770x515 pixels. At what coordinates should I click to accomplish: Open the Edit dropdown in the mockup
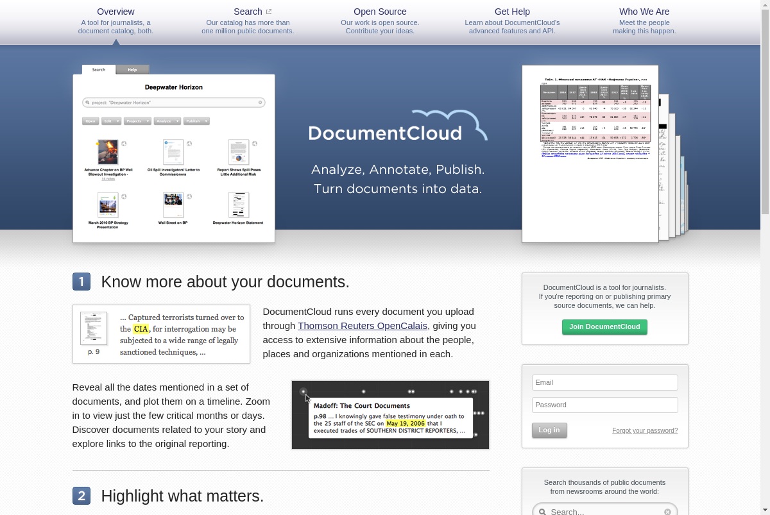[111, 121]
